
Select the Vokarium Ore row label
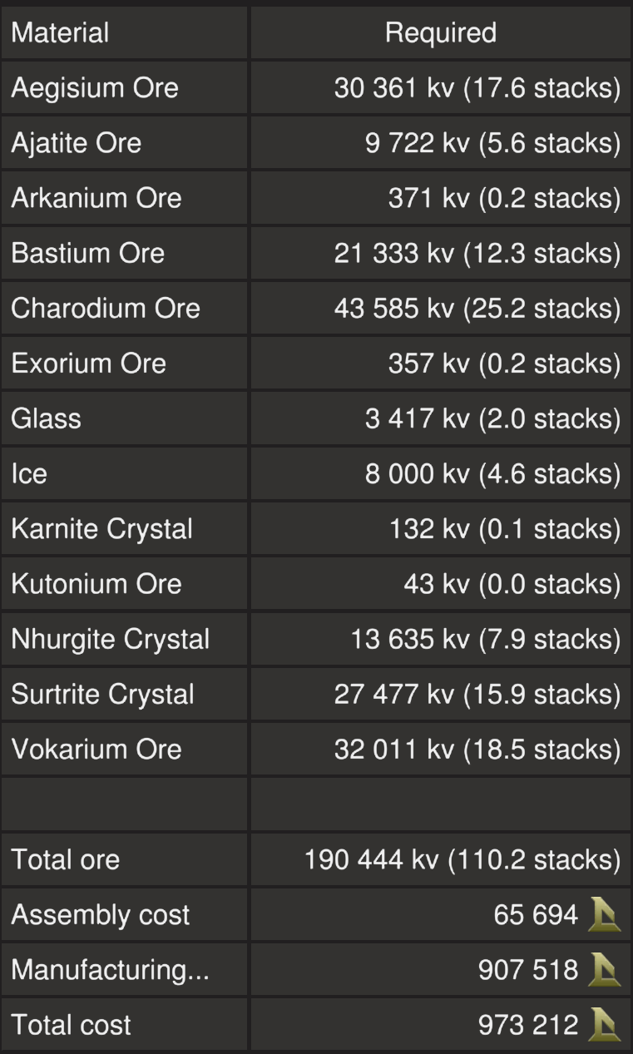[96, 749]
